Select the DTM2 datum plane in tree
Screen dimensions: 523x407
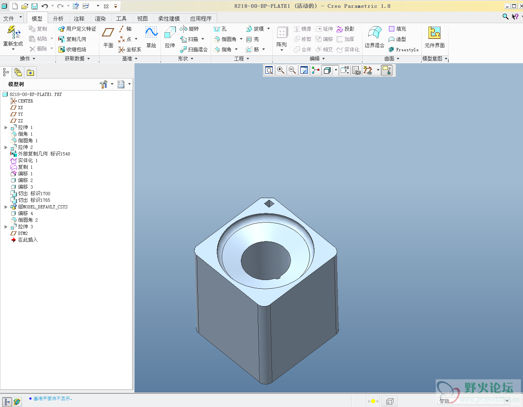[x=19, y=233]
